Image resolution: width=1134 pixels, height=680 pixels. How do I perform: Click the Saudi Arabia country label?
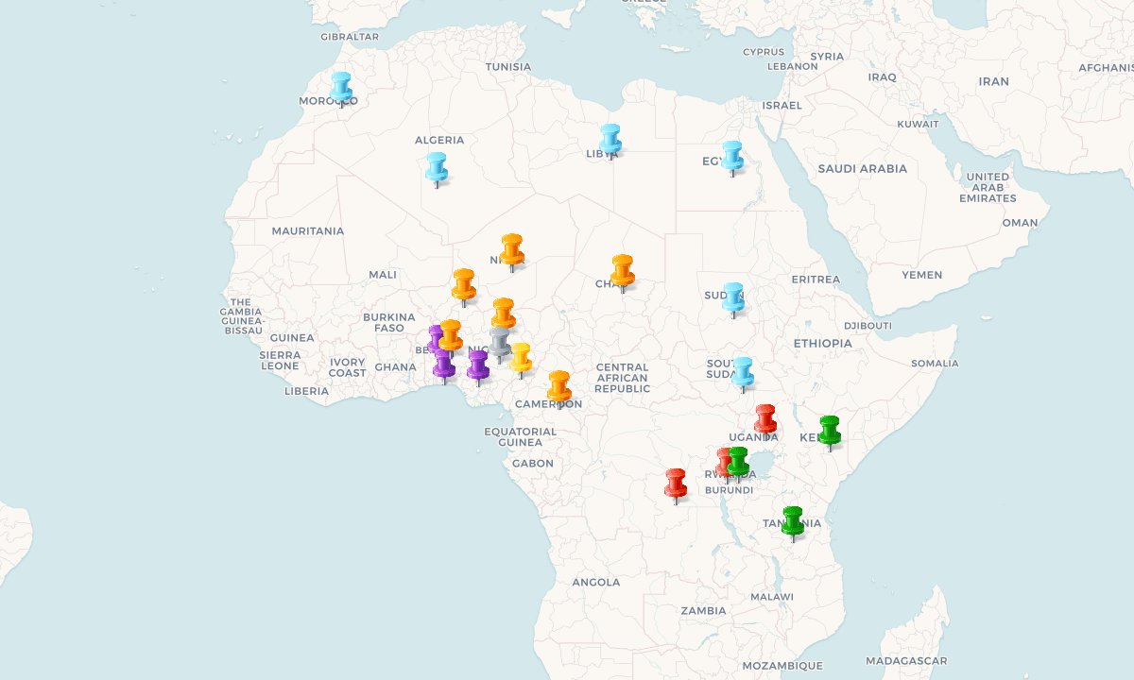pos(862,169)
